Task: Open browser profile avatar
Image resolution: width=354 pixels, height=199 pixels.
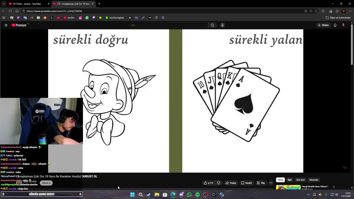Action: pyautogui.click(x=344, y=11)
